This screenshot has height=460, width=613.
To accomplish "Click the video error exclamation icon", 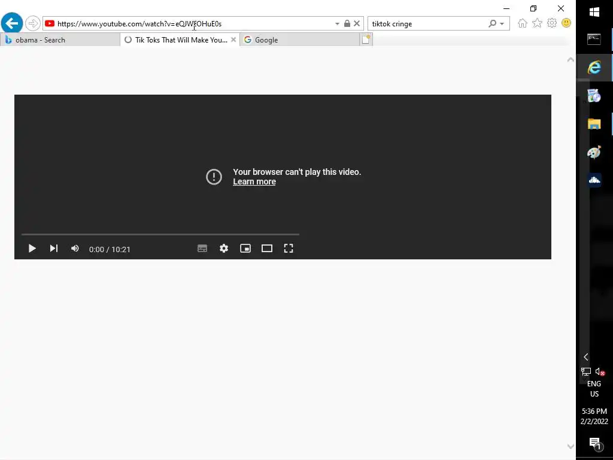I will click(214, 177).
